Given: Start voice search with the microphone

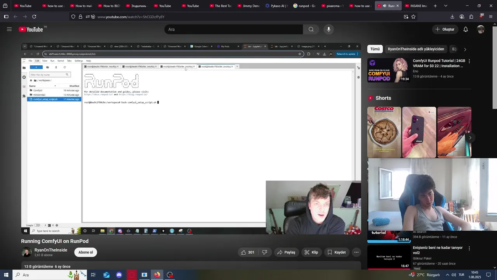Looking at the screenshot, I should (328, 29).
